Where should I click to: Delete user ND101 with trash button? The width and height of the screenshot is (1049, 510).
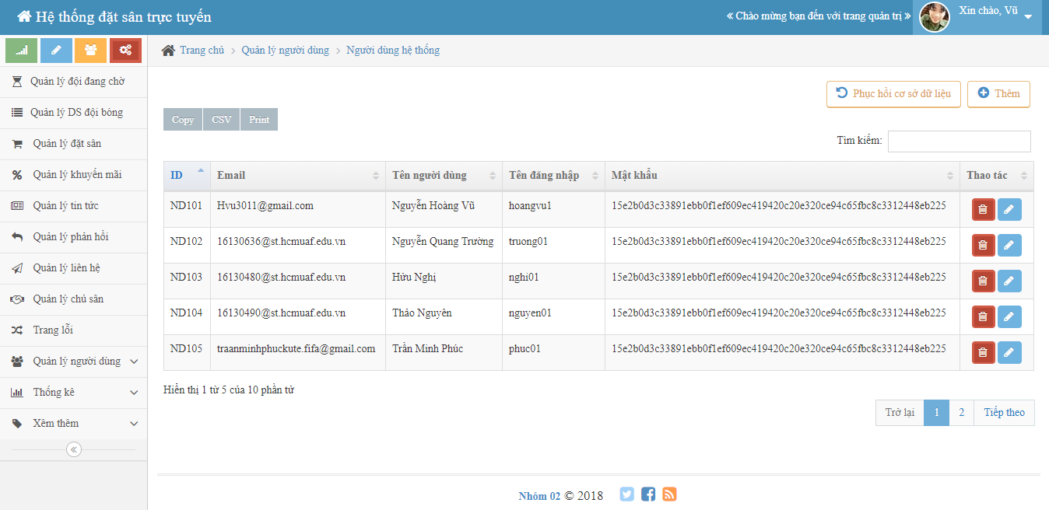[983, 209]
